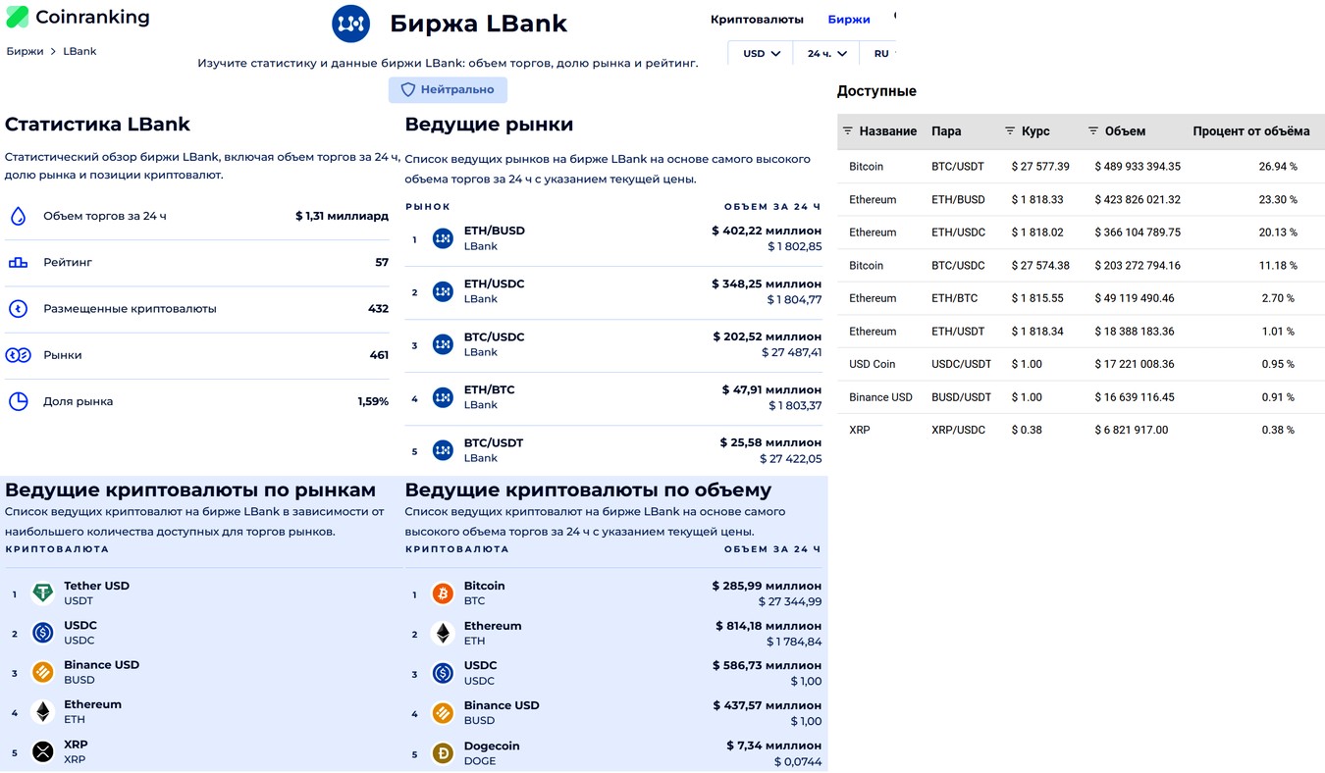1325x773 pixels.
Task: Click LBank icon in BTC/USDC market row
Action: click(x=443, y=344)
